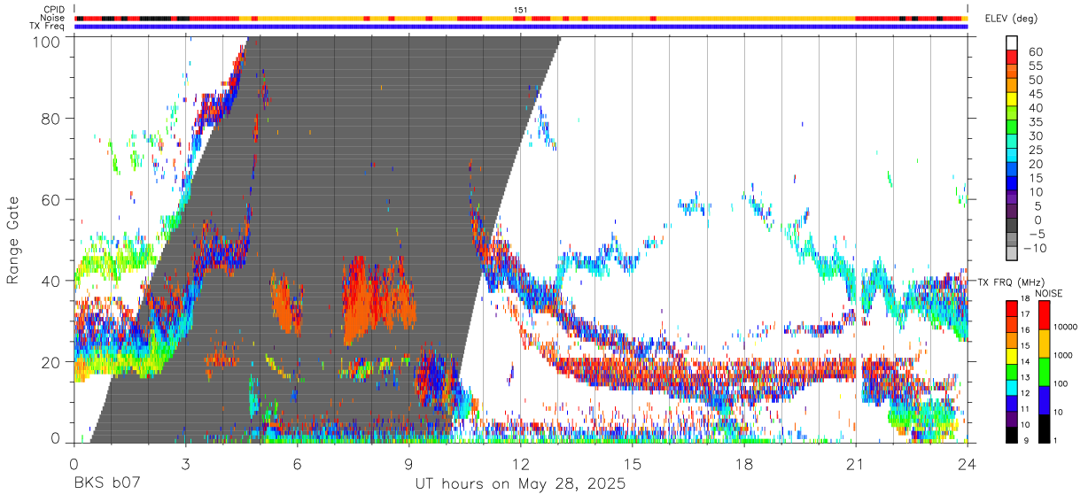
Task: Click the ELEV (deg) colorbar title
Action: tap(1012, 19)
